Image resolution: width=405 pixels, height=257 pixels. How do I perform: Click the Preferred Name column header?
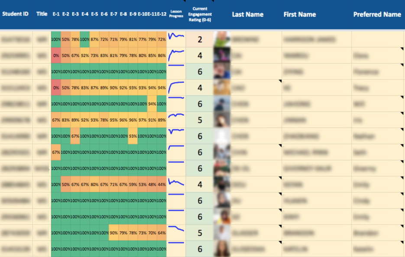click(x=377, y=14)
